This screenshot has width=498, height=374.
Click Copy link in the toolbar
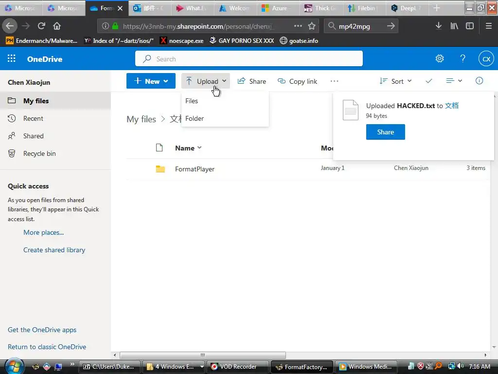[x=297, y=81]
